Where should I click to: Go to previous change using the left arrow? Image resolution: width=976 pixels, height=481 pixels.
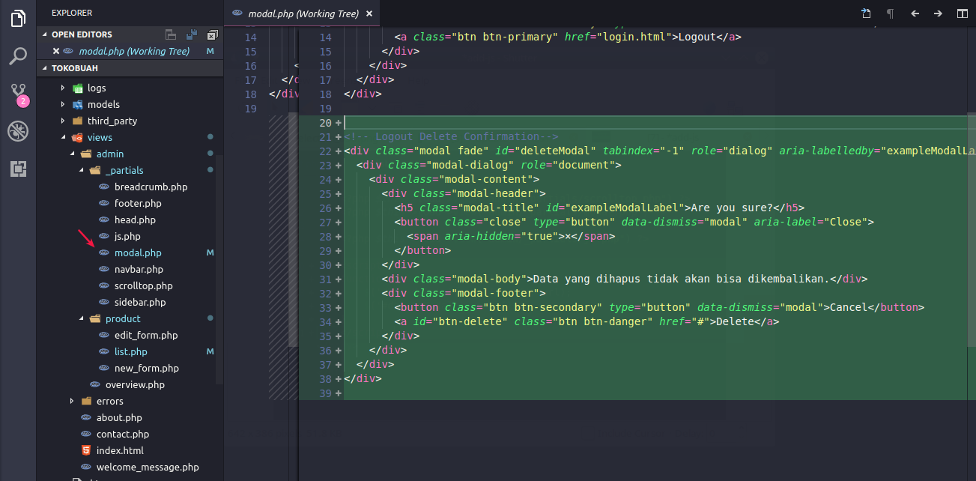pos(915,13)
